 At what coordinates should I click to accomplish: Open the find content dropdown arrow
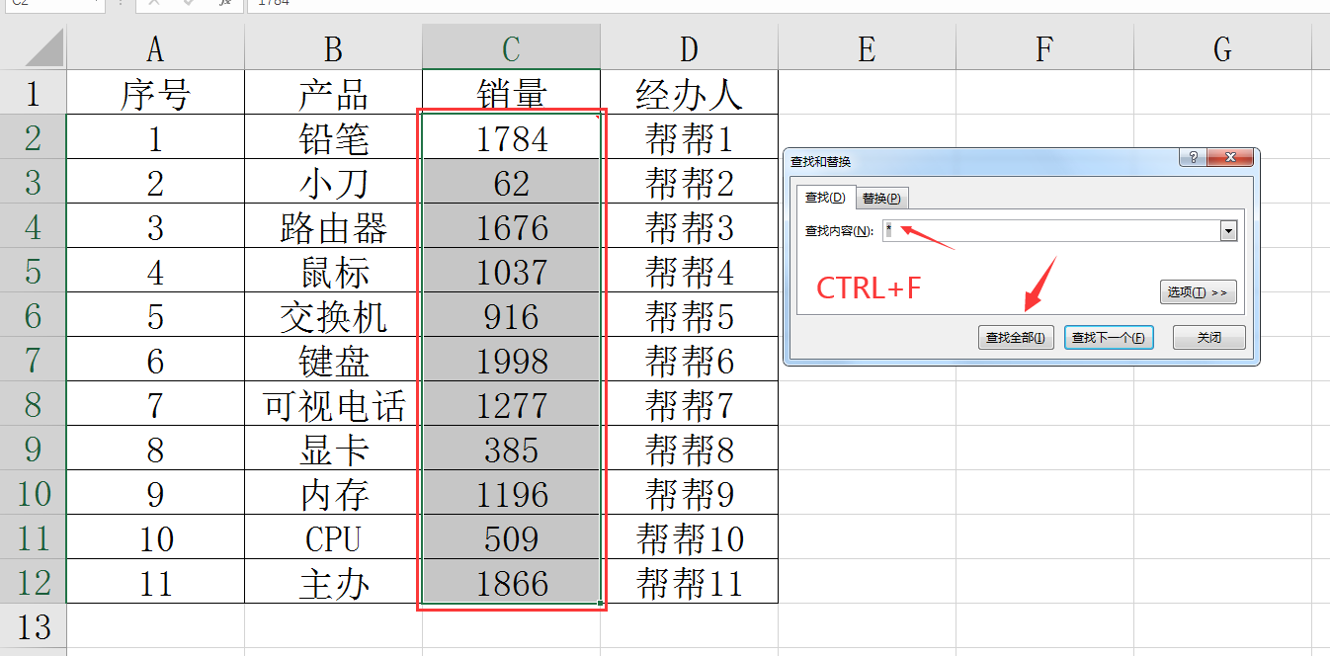click(x=1229, y=231)
